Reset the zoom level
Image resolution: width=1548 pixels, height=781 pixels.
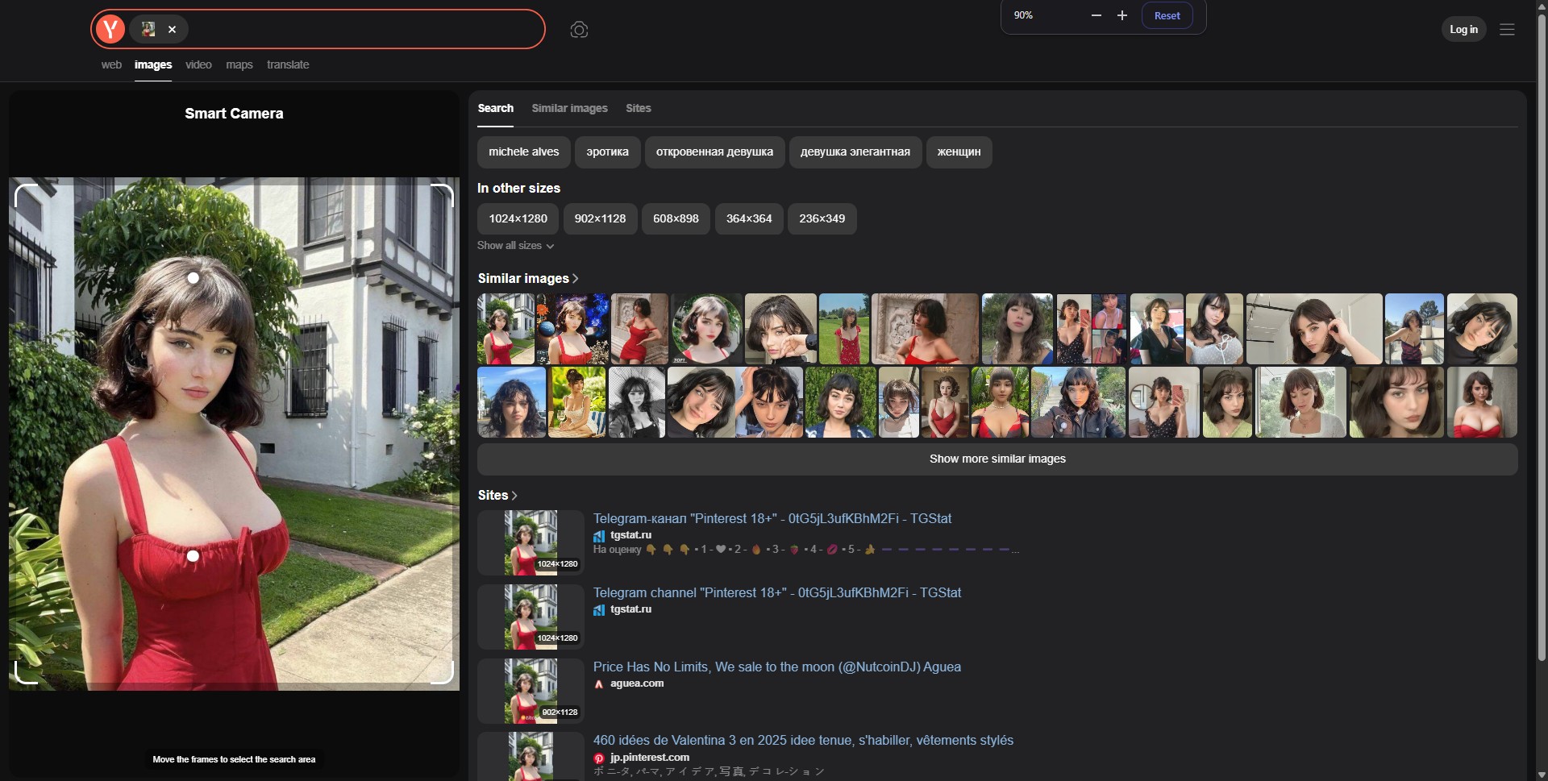tap(1167, 15)
